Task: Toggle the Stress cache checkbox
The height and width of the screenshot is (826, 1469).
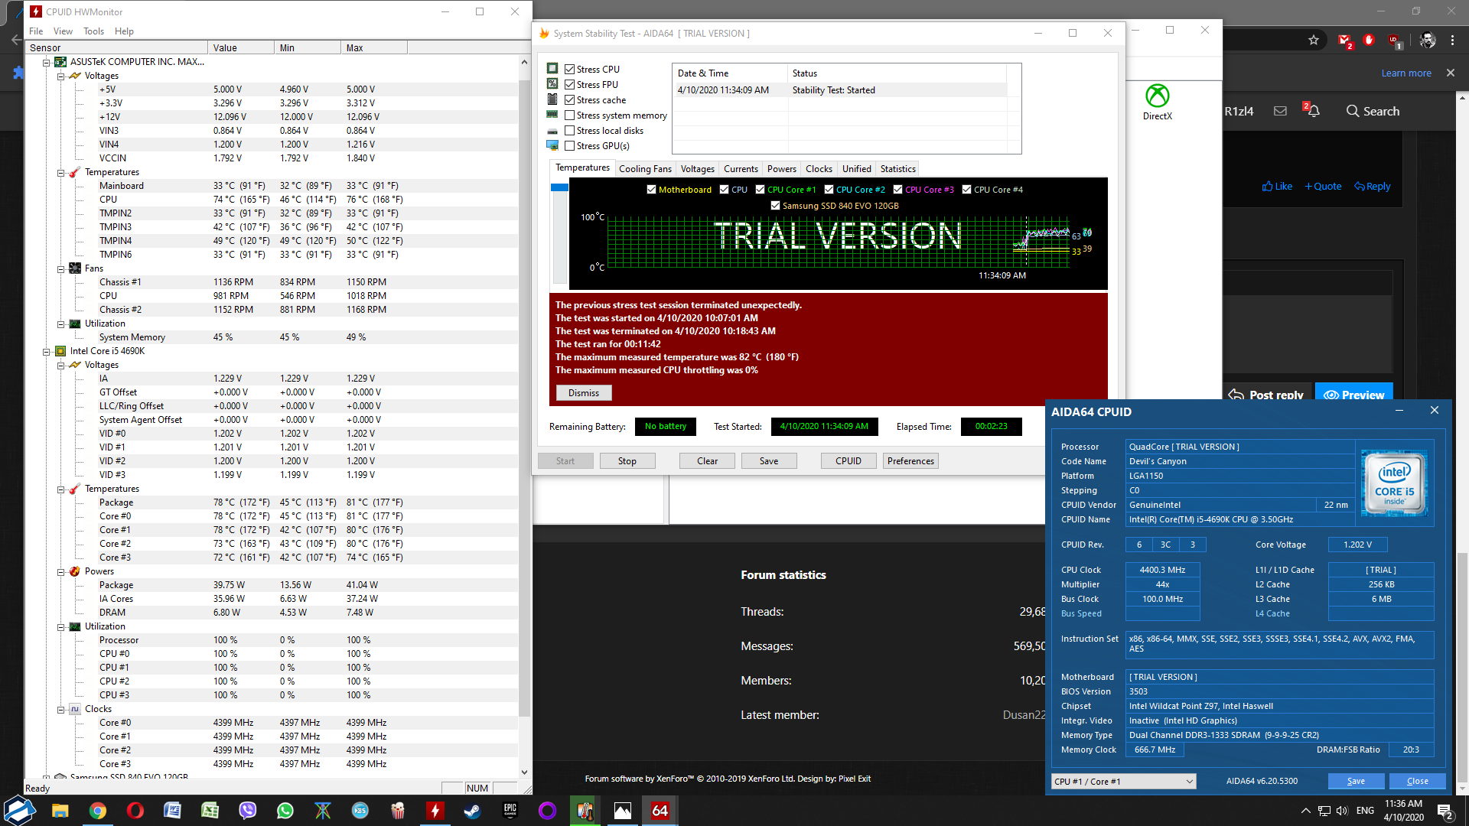Action: coord(569,100)
